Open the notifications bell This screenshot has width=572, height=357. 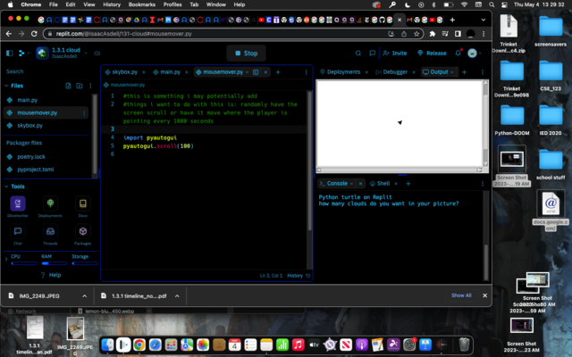click(x=458, y=54)
